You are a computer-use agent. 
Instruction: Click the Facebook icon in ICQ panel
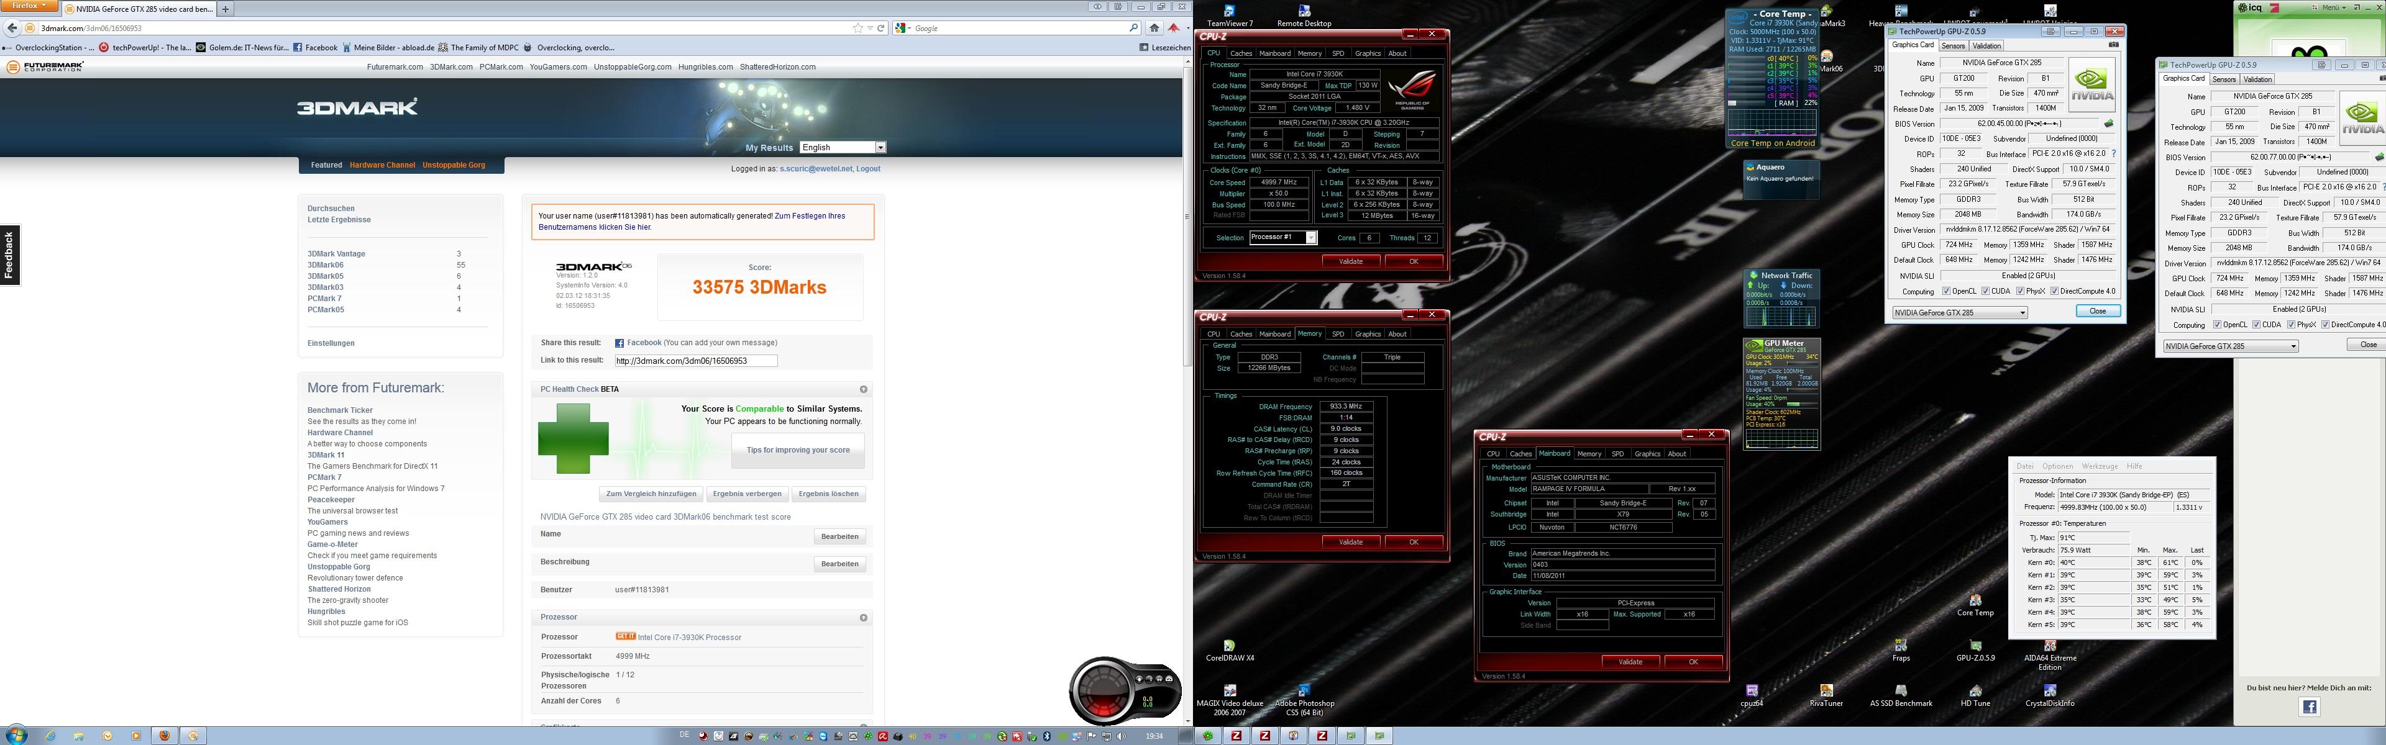[2309, 707]
